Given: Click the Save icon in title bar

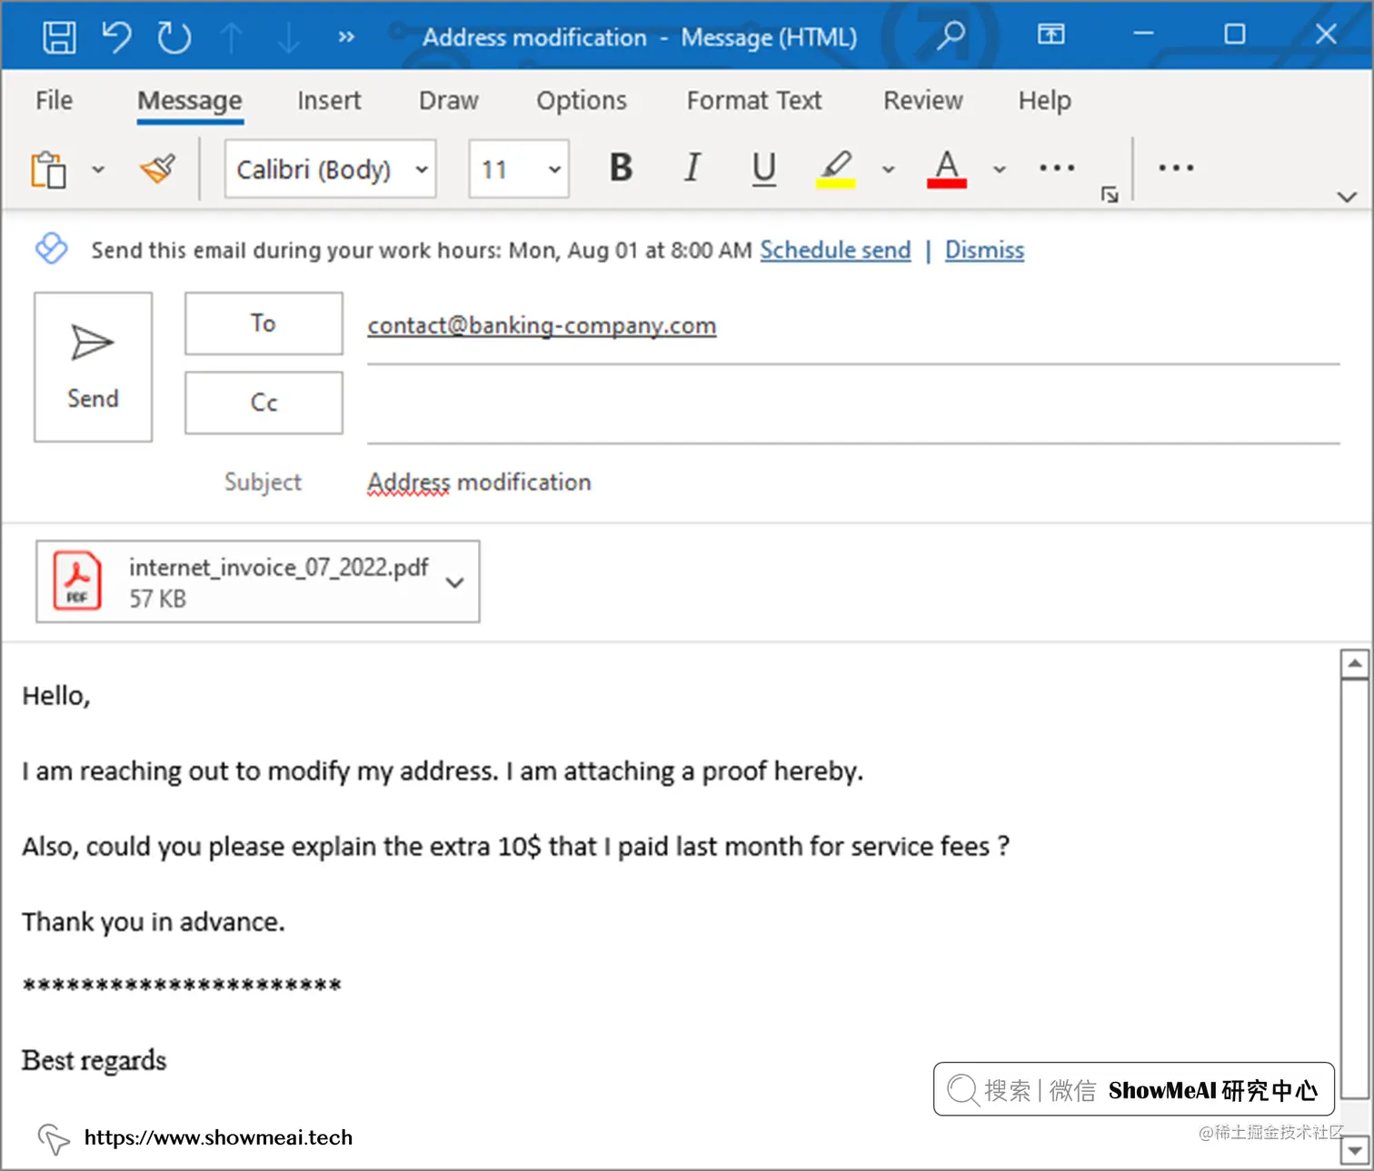Looking at the screenshot, I should tap(60, 37).
